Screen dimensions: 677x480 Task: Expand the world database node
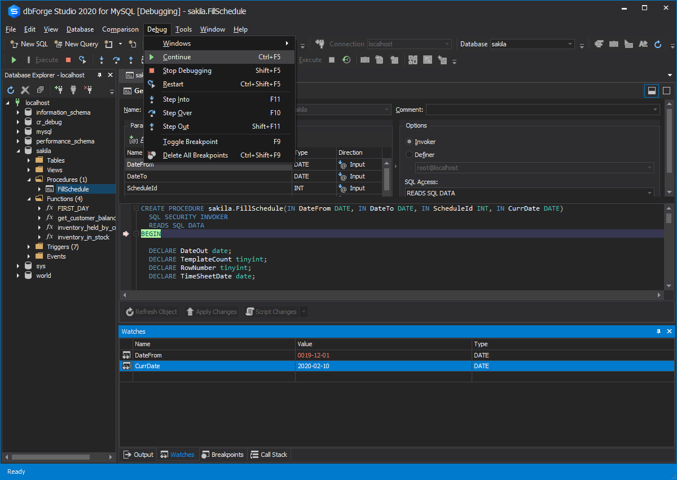coord(19,276)
